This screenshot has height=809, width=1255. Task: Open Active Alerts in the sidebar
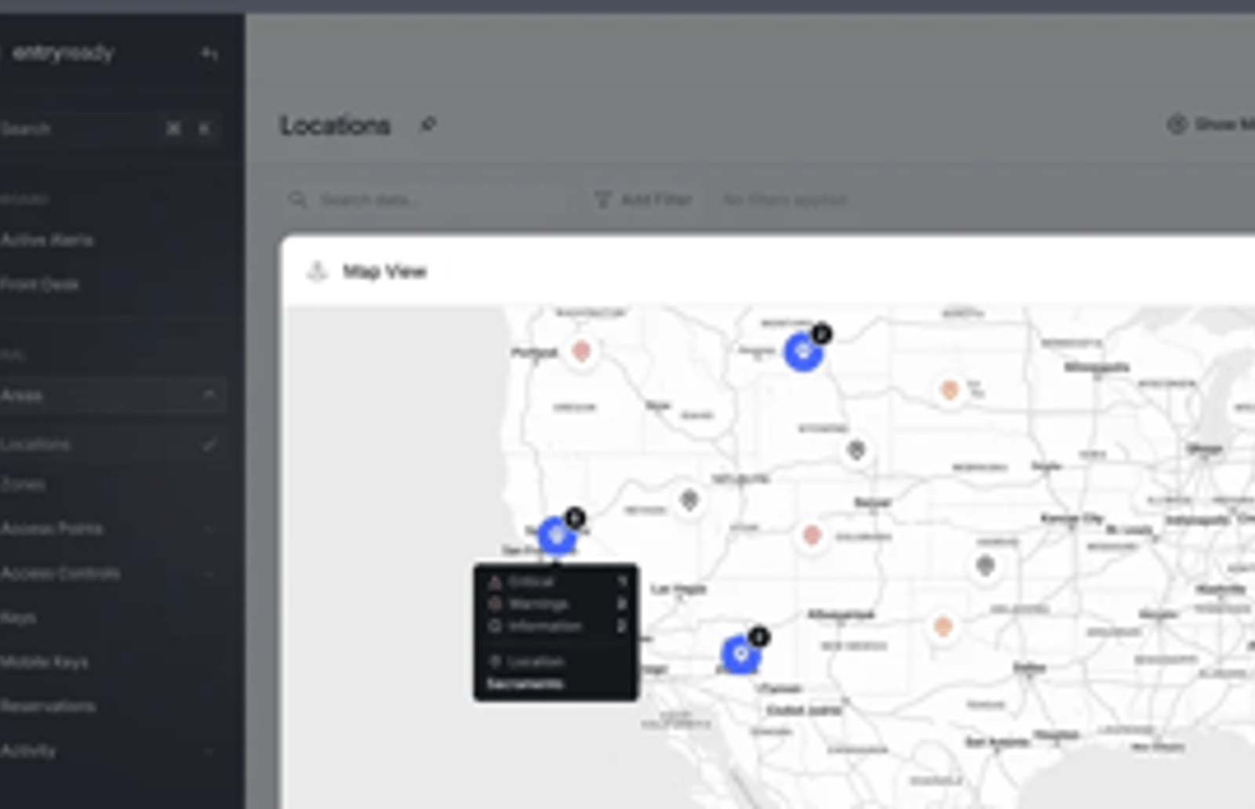47,240
